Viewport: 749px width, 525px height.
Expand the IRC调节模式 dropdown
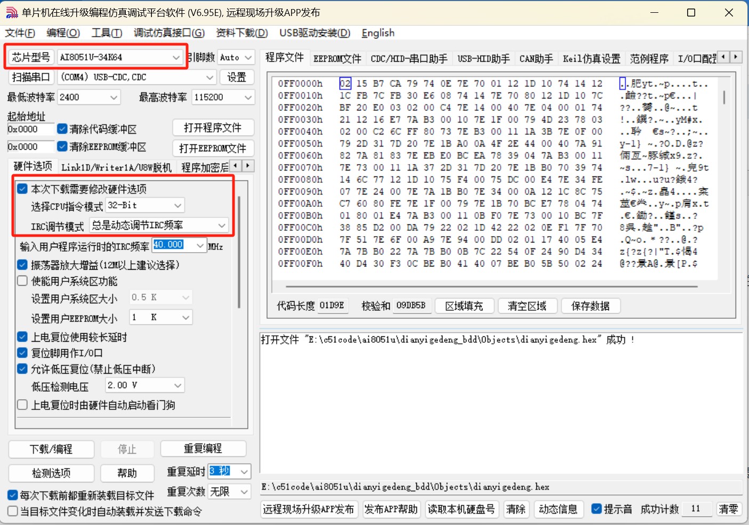coord(222,225)
